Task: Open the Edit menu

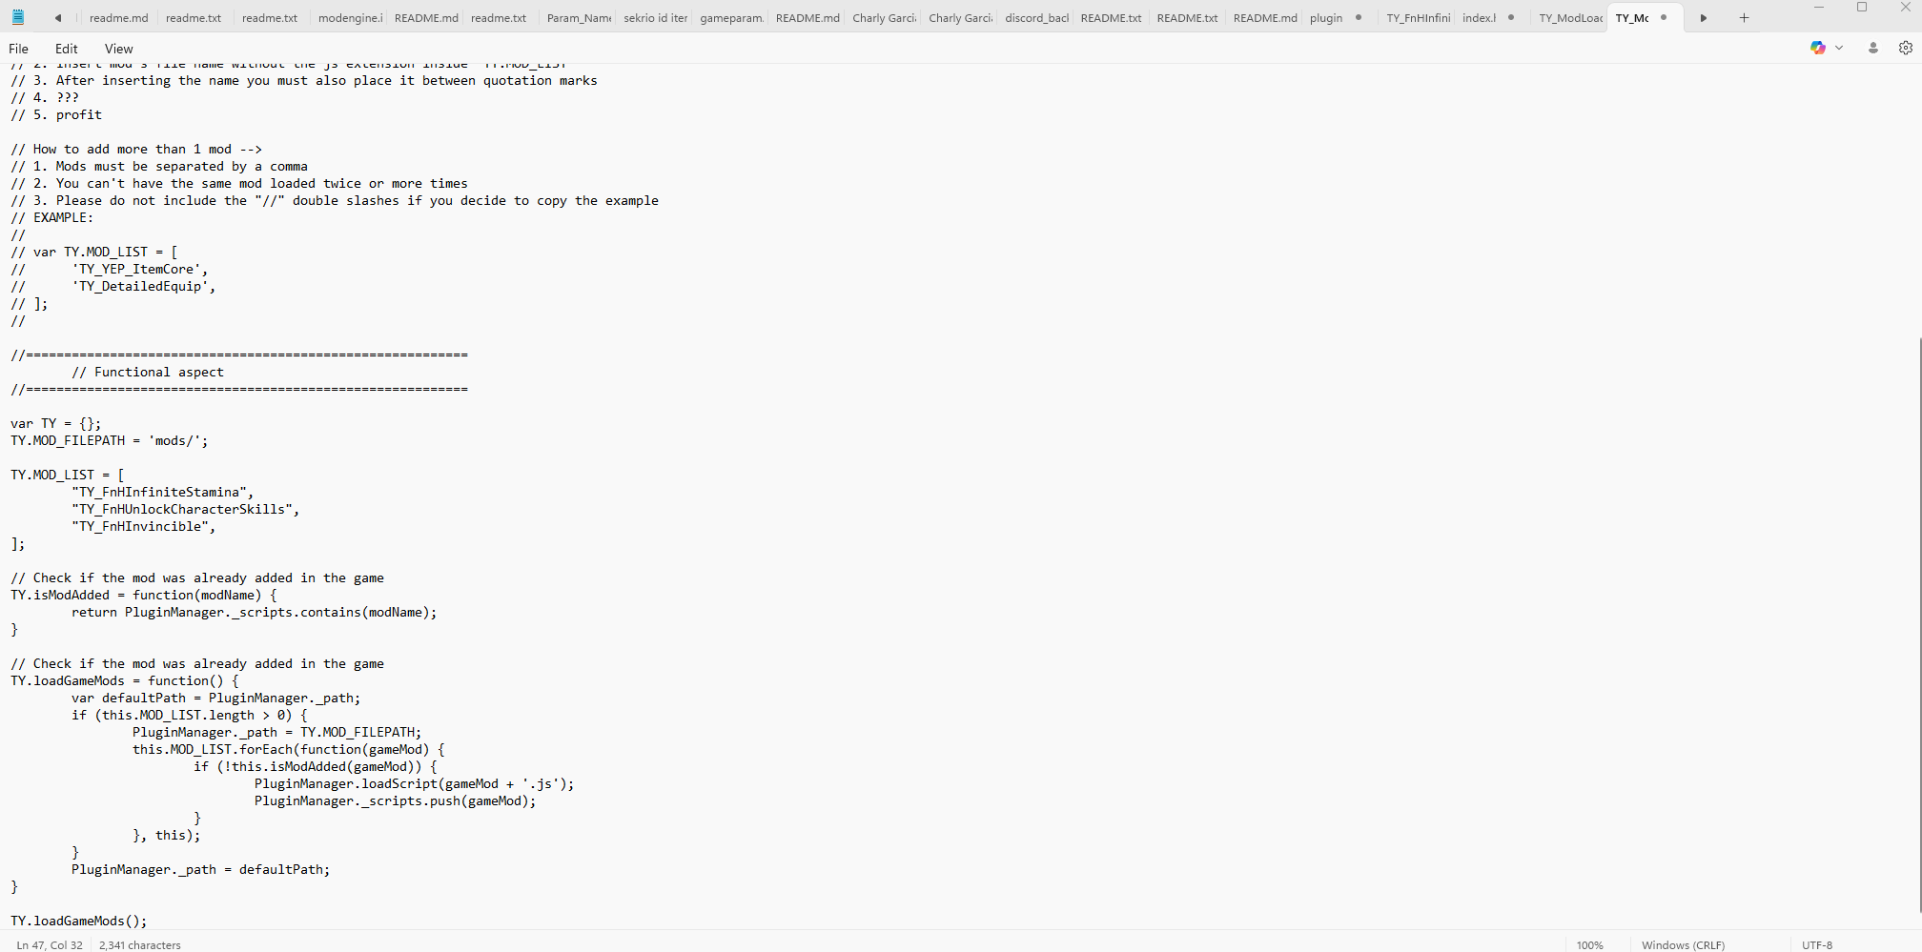Action: point(66,49)
